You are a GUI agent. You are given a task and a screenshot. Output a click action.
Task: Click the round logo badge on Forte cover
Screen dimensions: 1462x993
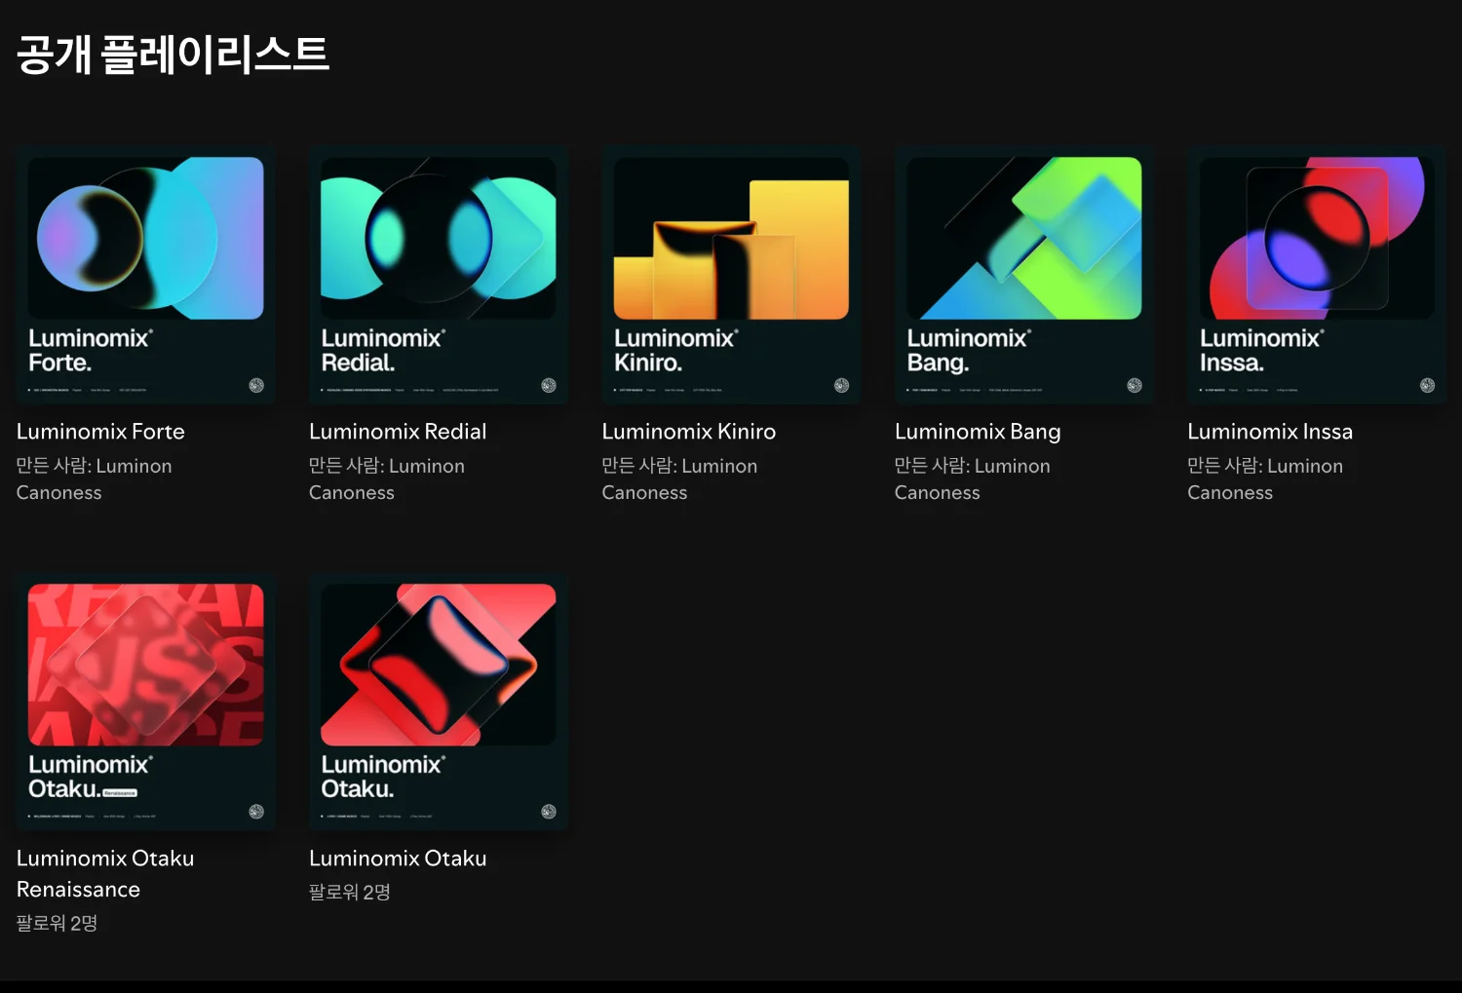(x=256, y=386)
